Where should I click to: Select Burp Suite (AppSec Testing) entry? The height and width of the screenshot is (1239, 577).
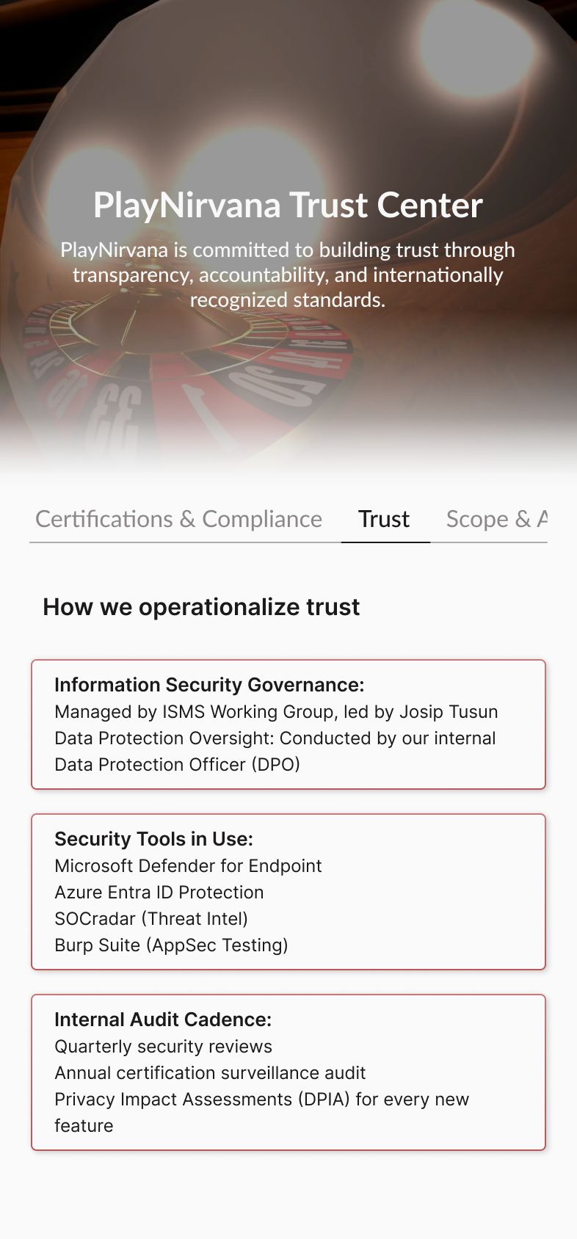(171, 945)
